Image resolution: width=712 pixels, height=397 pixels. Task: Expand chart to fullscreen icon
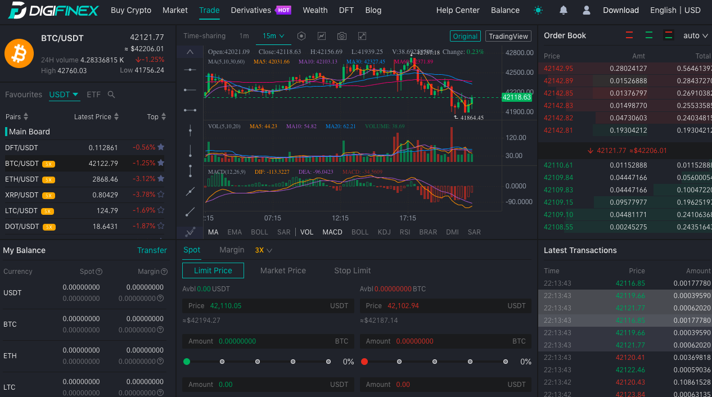click(362, 36)
